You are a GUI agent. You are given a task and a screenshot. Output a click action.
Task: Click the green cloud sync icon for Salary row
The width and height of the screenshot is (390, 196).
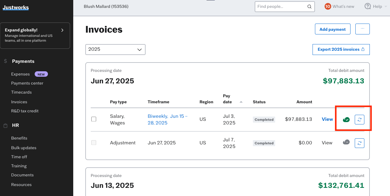click(x=346, y=120)
